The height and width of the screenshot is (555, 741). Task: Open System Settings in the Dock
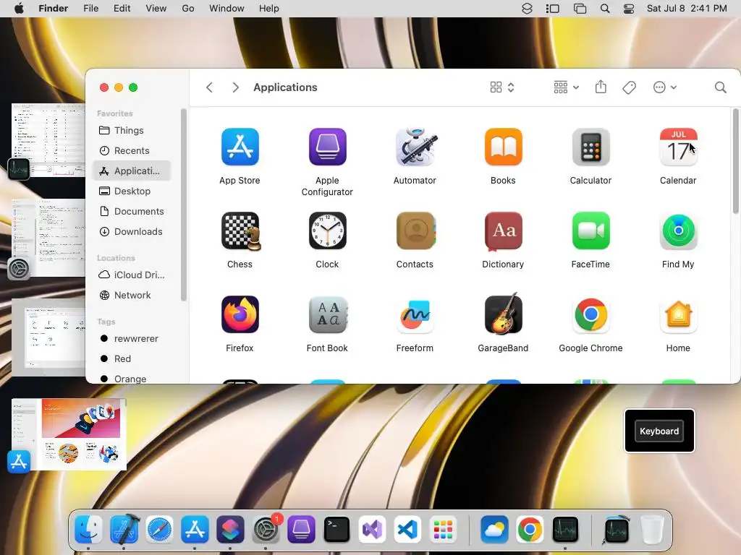tap(266, 529)
